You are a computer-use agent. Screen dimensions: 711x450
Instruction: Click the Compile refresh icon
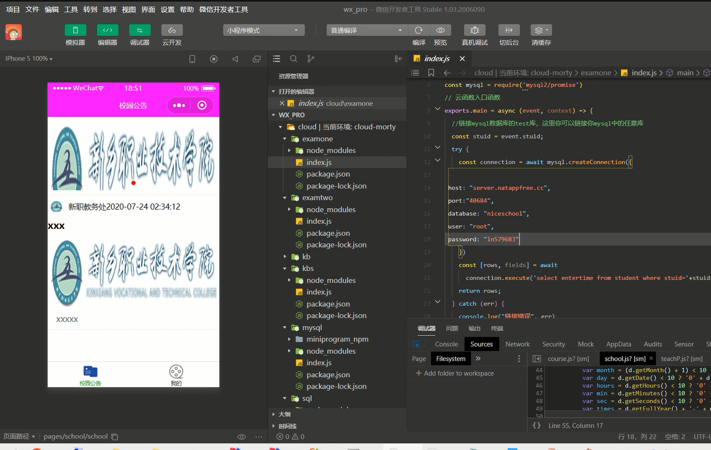pos(419,30)
